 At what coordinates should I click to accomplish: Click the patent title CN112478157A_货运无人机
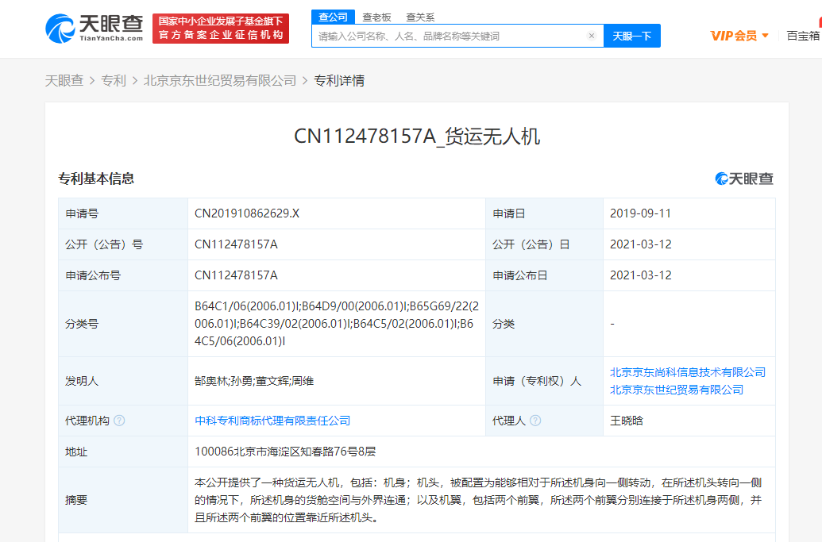pos(417,136)
